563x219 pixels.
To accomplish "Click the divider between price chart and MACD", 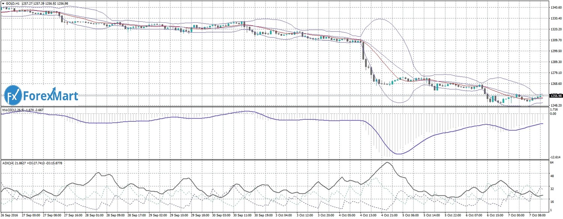I will click(274, 107).
